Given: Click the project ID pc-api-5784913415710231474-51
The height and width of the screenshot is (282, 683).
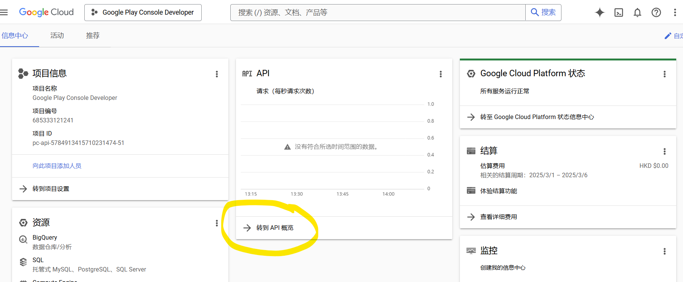Looking at the screenshot, I should [78, 143].
